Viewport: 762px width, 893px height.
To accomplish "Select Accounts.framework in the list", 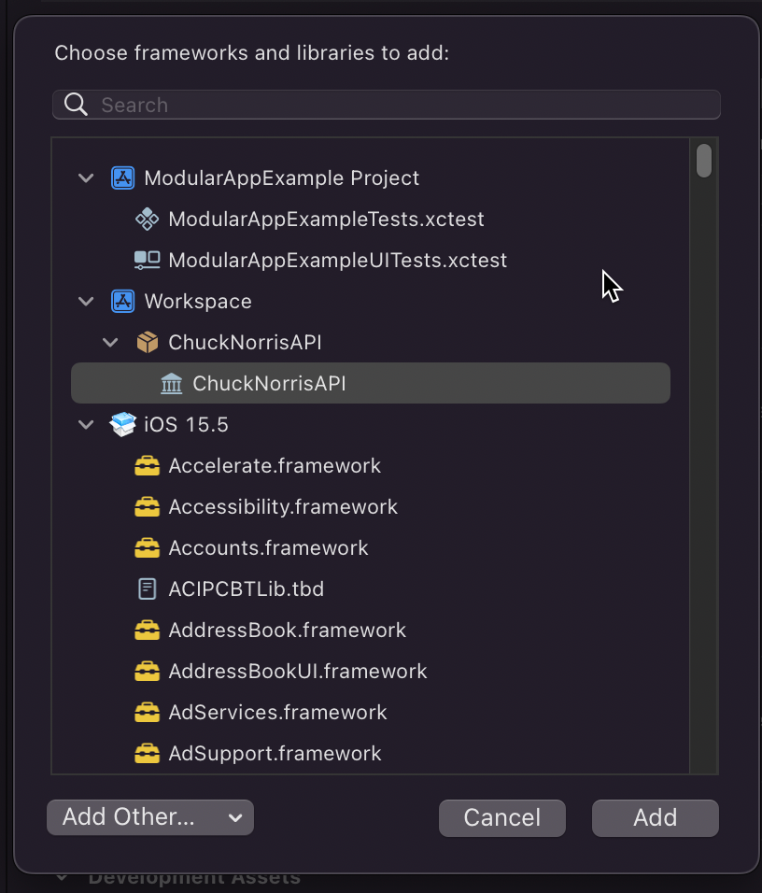I will point(370,548).
